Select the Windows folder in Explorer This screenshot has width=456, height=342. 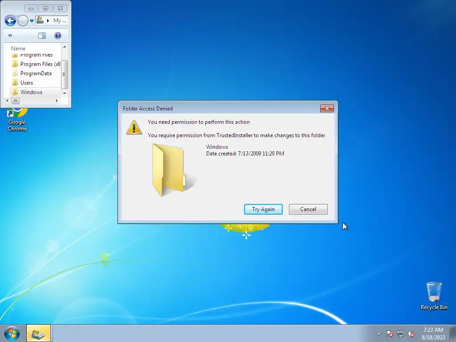[x=36, y=92]
